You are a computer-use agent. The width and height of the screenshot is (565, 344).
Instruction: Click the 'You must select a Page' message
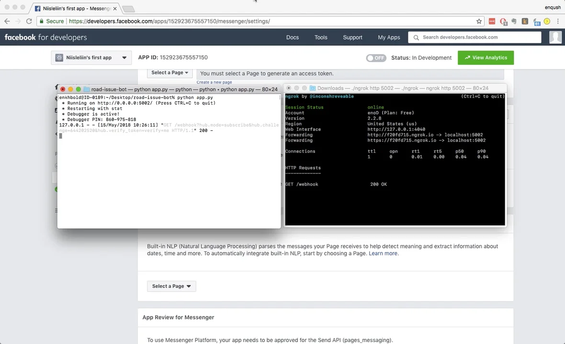tap(267, 73)
